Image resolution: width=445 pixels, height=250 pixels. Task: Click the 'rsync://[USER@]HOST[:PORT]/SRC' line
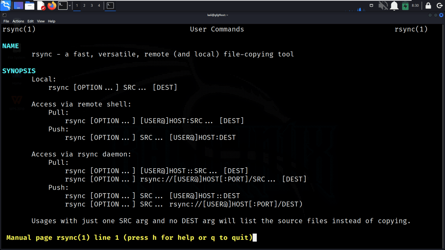[x=186, y=179]
